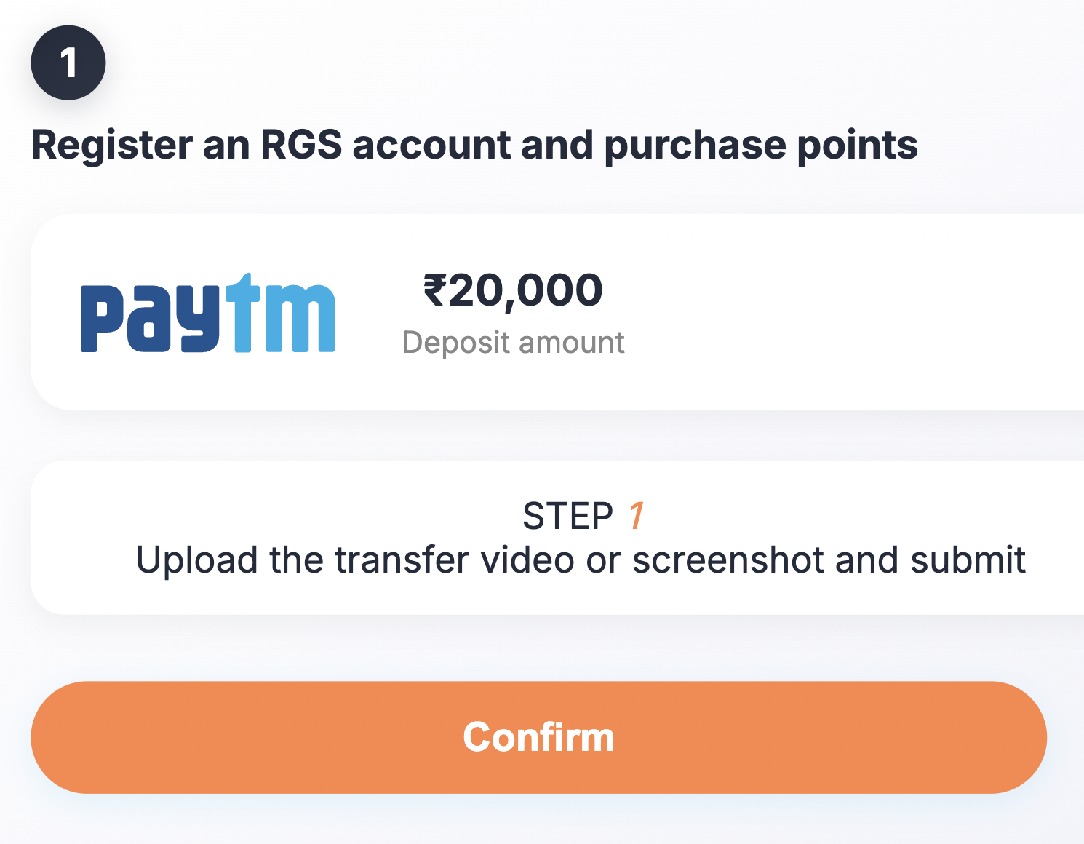Click the word "account" in the heading

pos(431,145)
